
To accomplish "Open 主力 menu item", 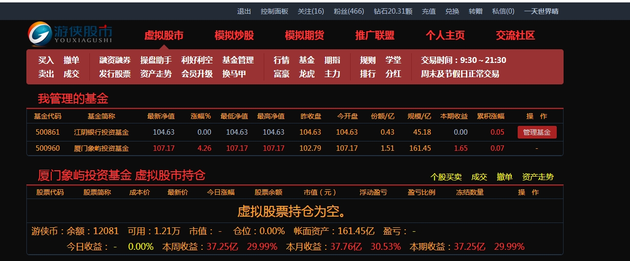I will (x=332, y=74).
